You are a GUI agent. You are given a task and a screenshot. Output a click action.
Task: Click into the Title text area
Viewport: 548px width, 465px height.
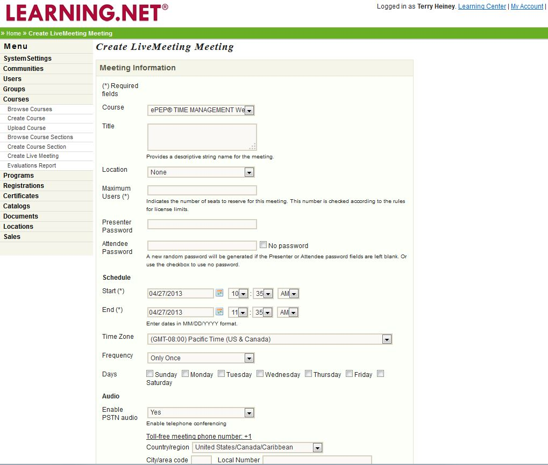[x=202, y=137]
